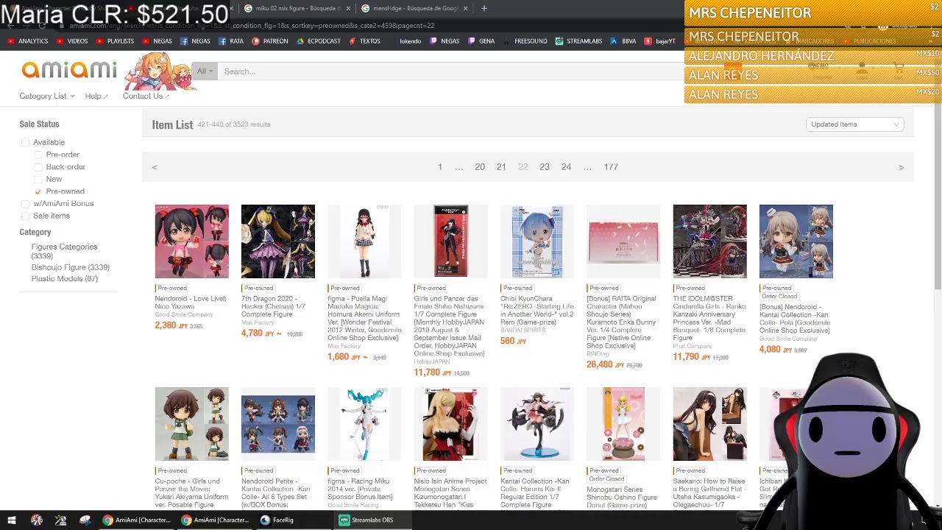Open RAITA Kuramoto Erika Bunny thumbnail

[623, 241]
